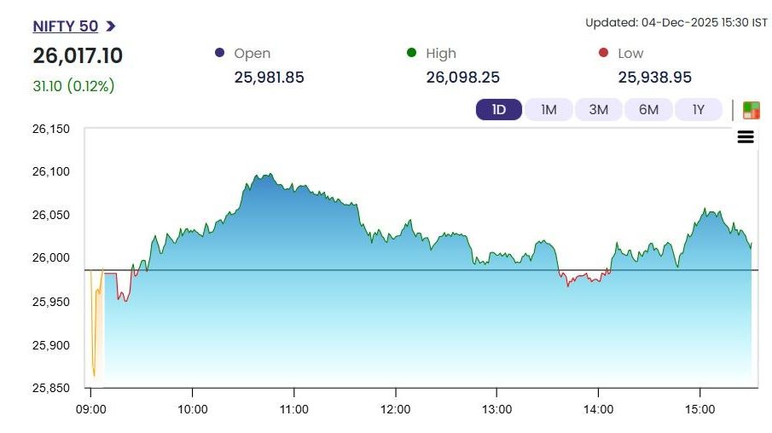Click the arrow beside NIFTY 50

pos(111,26)
